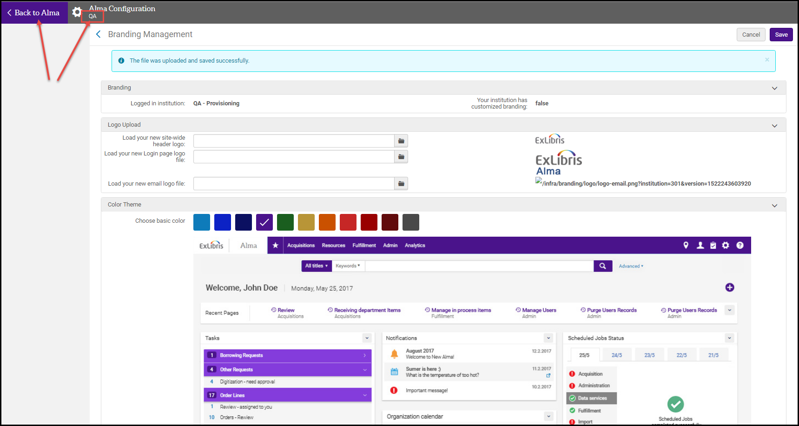This screenshot has height=426, width=799.
Task: Click the Back to Alma button
Action: point(34,13)
